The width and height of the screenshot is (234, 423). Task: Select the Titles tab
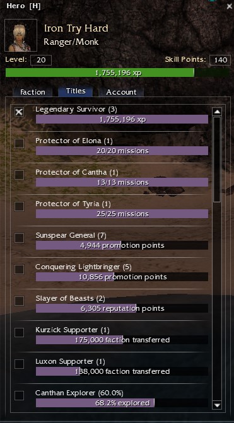click(76, 91)
